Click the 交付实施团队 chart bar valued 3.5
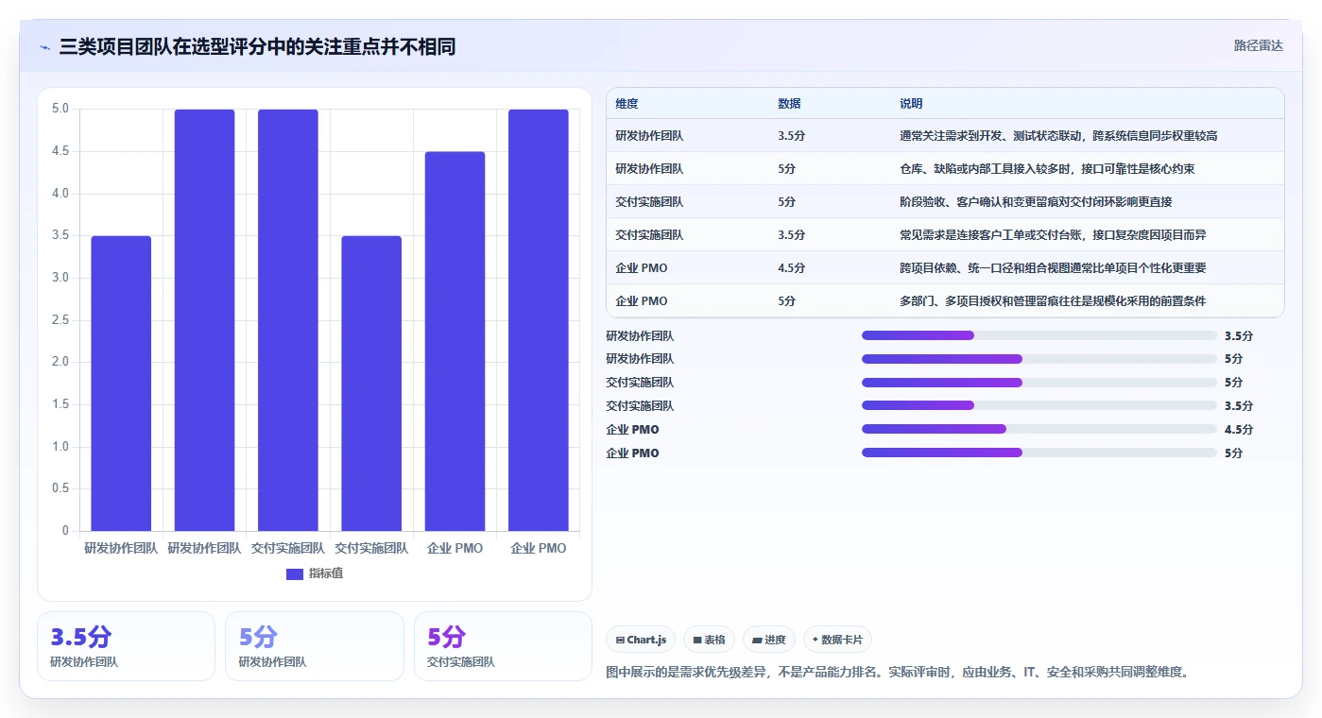Viewport: 1322px width, 718px height. pyautogui.click(x=371, y=384)
